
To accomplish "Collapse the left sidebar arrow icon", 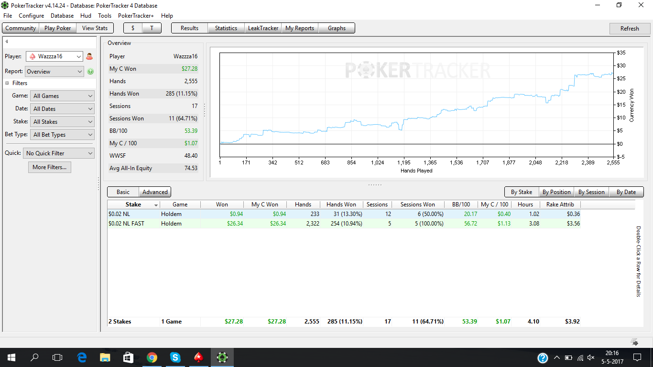I will 7,42.
